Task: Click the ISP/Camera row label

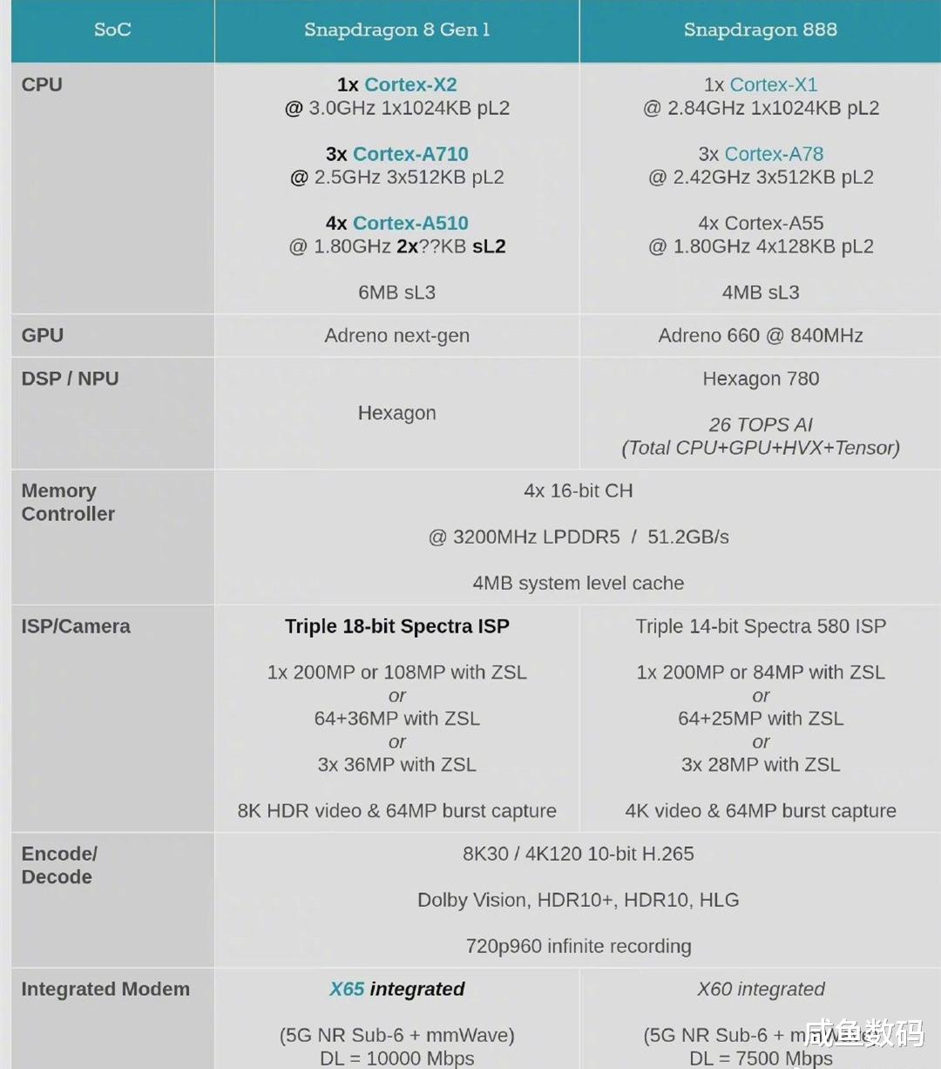Action: point(76,626)
